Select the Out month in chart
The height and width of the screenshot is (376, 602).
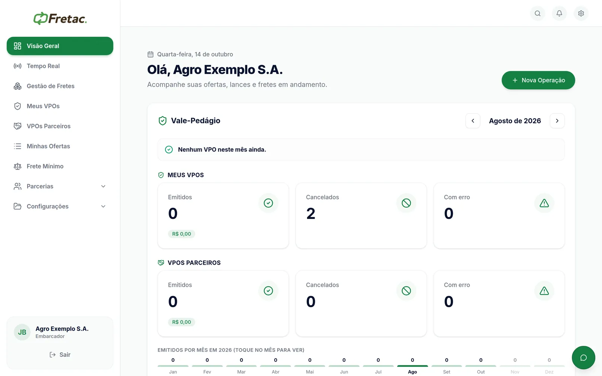pyautogui.click(x=481, y=366)
